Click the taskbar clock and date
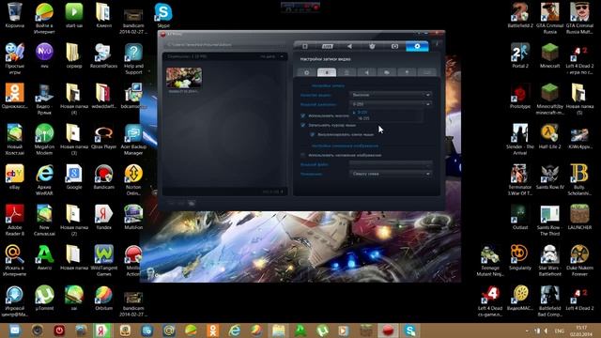The width and height of the screenshot is (601, 338). click(x=581, y=330)
